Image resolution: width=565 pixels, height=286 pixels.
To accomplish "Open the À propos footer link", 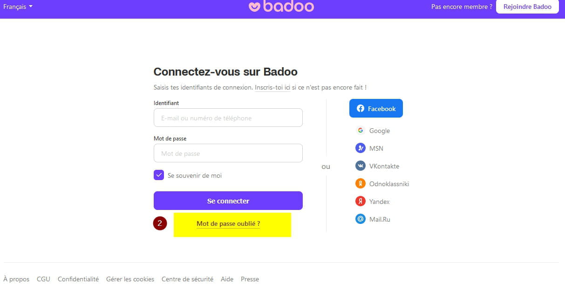I will click(x=16, y=279).
